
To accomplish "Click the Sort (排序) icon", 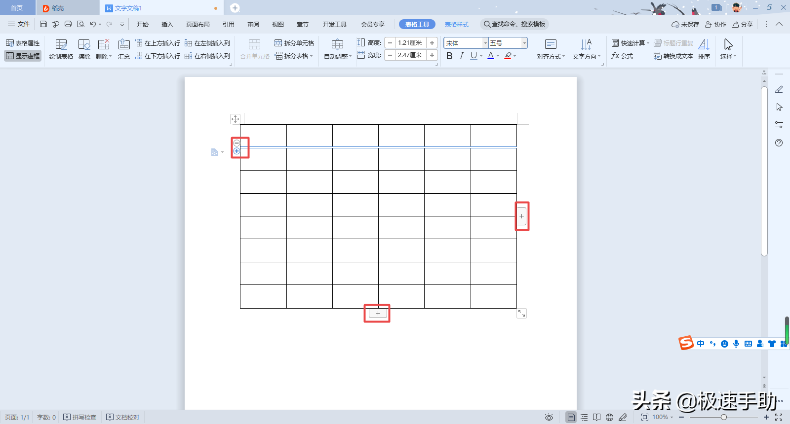I will point(704,49).
